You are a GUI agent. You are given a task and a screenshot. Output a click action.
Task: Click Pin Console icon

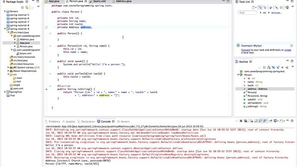click(x=271, y=121)
